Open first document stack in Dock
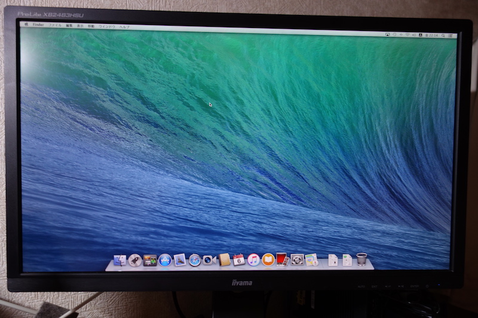 [x=333, y=260]
